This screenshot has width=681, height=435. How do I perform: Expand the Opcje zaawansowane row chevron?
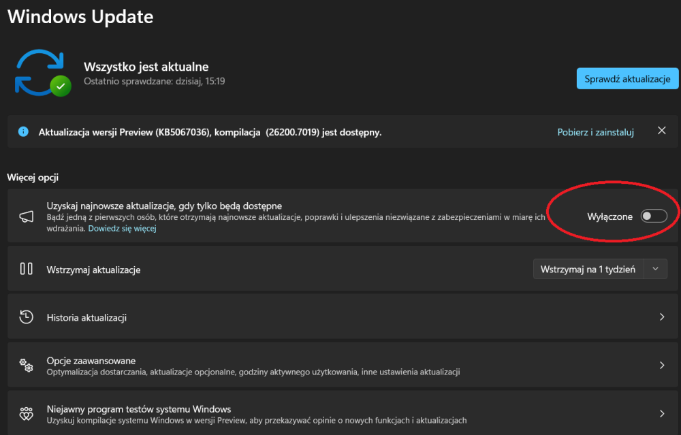tap(661, 364)
